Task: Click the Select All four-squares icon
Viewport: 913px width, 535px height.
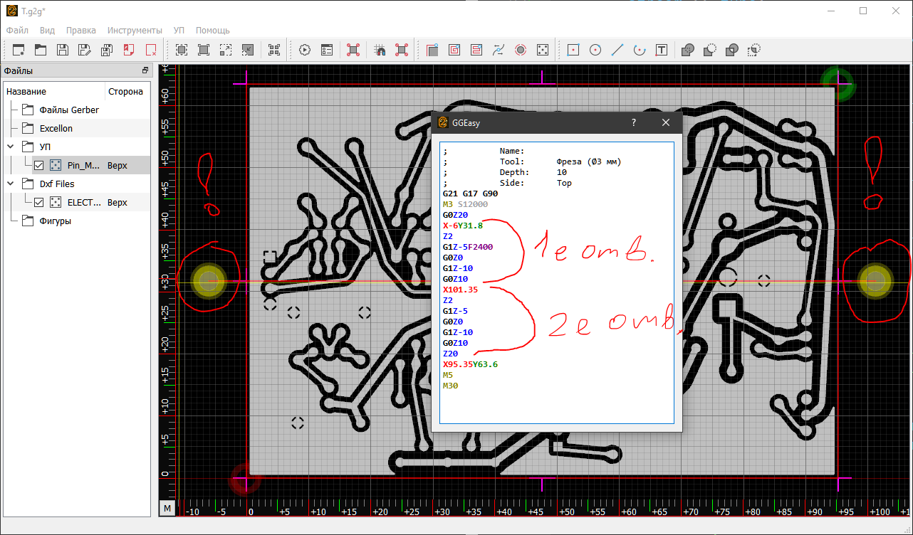Action: pyautogui.click(x=274, y=50)
